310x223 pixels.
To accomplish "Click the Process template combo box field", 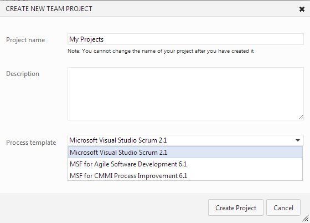I will (185, 140).
